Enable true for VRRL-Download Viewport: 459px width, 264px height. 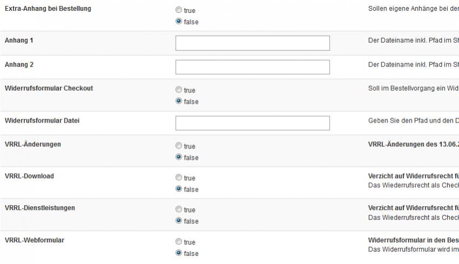179,178
